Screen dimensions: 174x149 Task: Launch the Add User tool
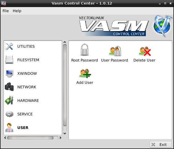tap(85, 73)
